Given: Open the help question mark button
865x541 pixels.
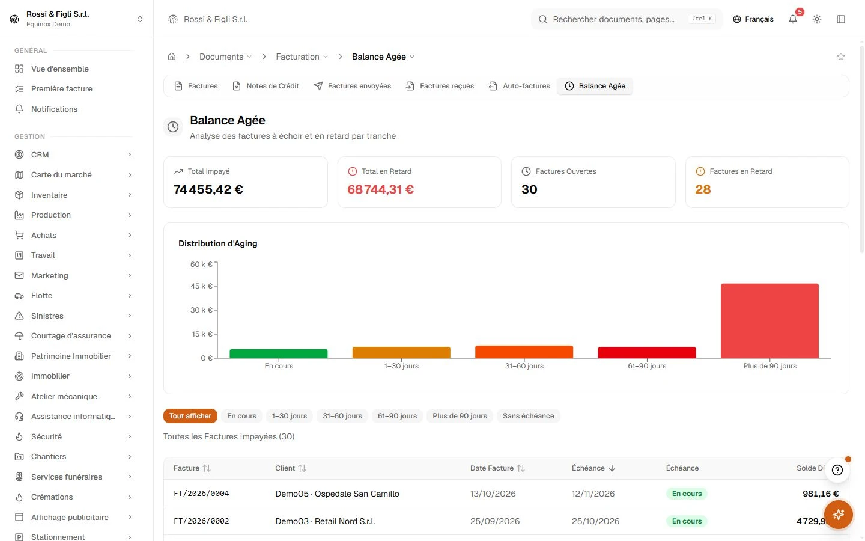Looking at the screenshot, I should [837, 470].
